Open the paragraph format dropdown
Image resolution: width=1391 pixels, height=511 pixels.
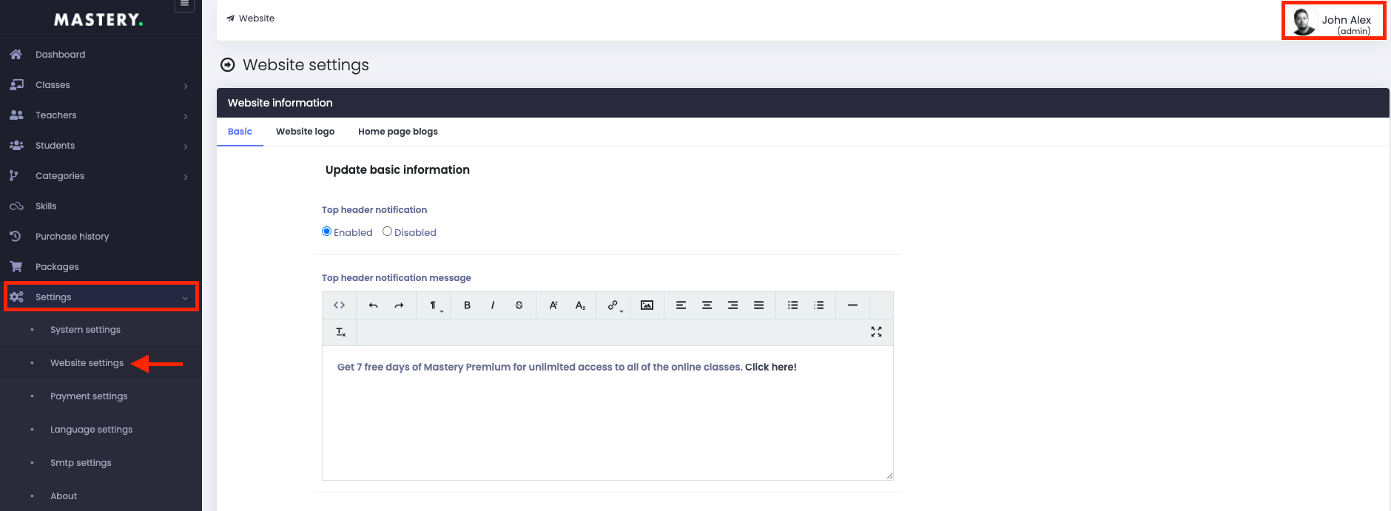[x=435, y=305]
